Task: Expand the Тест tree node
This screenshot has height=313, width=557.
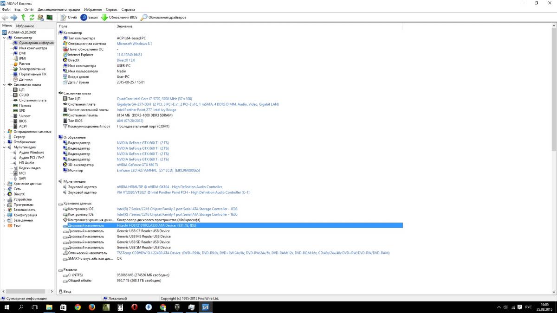Action: point(4,225)
